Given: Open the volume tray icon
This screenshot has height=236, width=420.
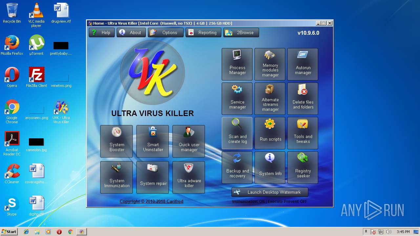Looking at the screenshot, I should tap(388, 232).
